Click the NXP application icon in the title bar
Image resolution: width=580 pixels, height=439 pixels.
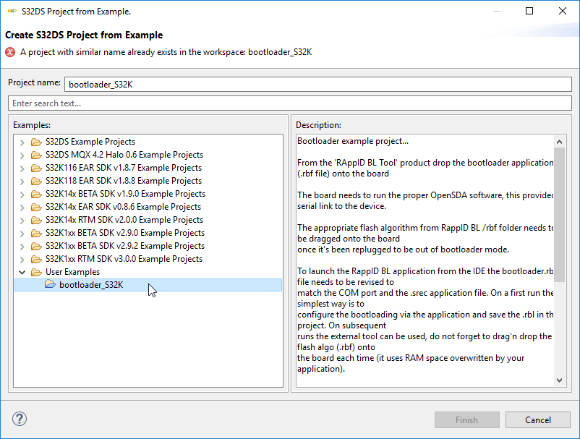(x=12, y=12)
